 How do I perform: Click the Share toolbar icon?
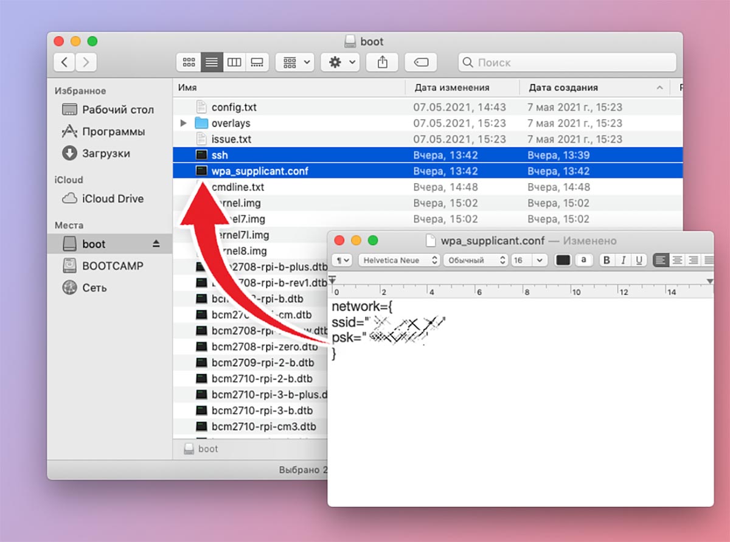(382, 62)
